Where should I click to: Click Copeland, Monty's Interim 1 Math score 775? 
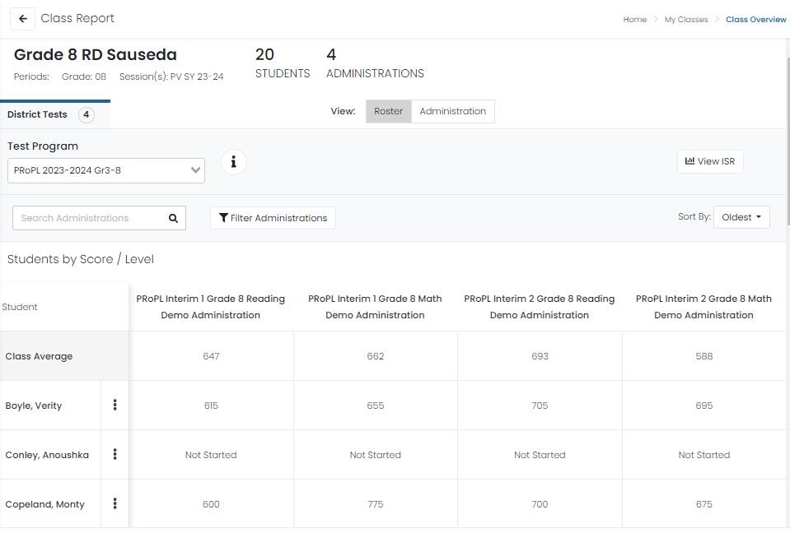(x=375, y=504)
